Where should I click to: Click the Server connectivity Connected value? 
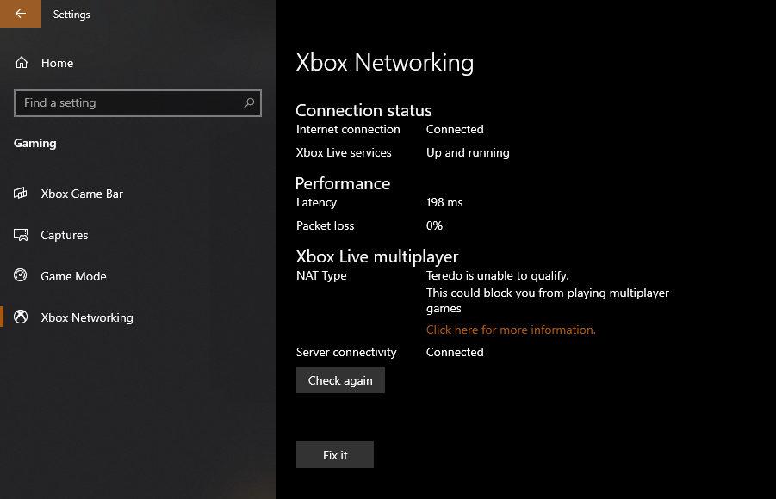455,352
